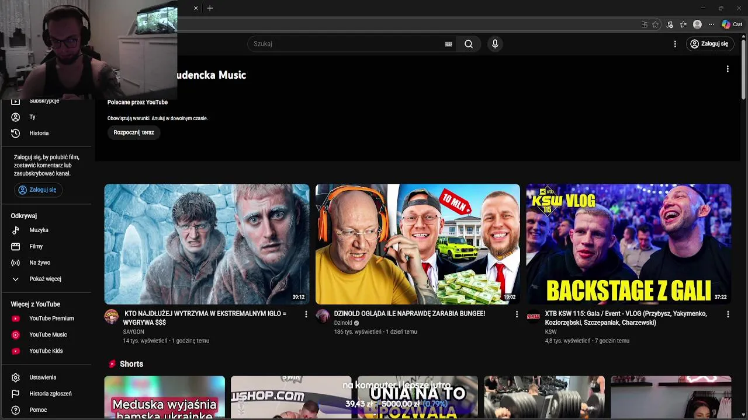Click Zaloguj się button in left sidebar
The image size is (748, 420).
coord(37,190)
